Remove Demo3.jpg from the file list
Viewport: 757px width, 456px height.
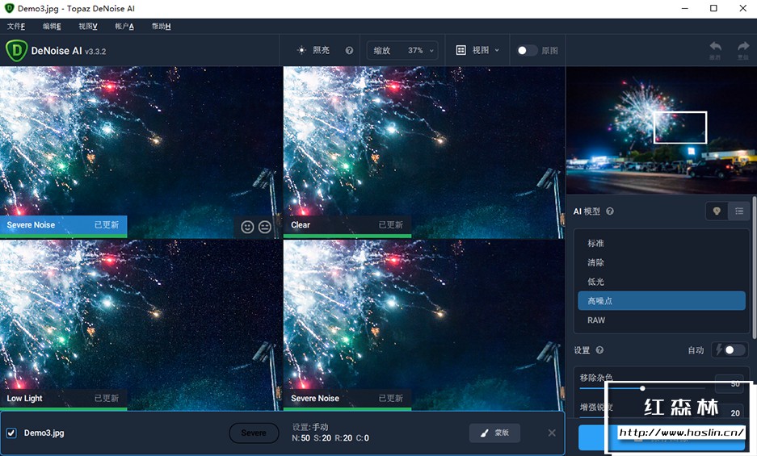point(552,433)
